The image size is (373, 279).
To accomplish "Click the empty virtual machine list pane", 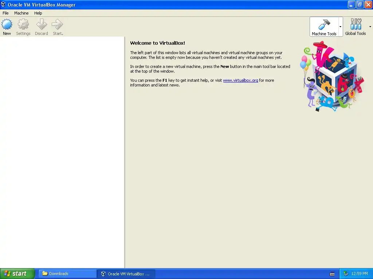I will (62, 152).
